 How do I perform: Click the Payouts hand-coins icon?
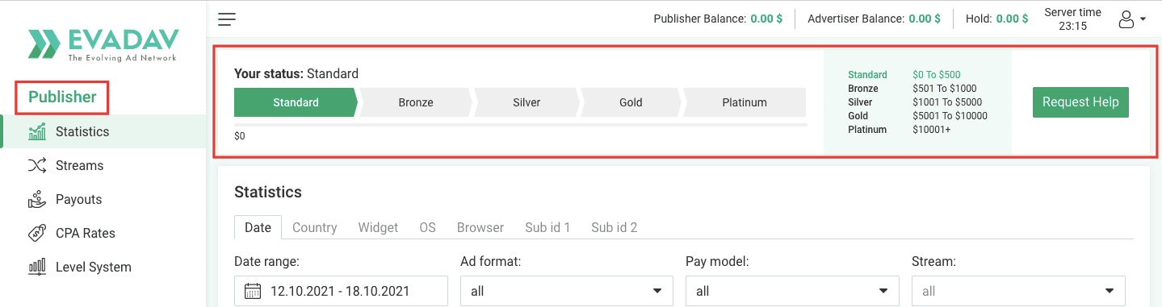[x=37, y=199]
